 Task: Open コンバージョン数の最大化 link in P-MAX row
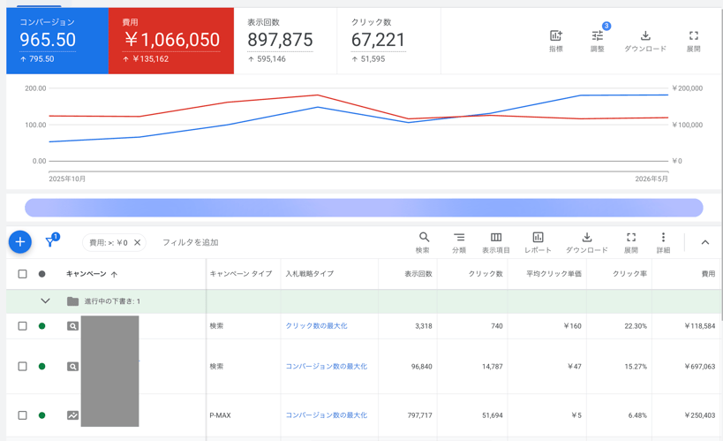(x=327, y=415)
